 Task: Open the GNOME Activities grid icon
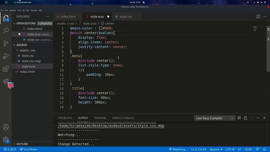pyautogui.click(x=6, y=3)
